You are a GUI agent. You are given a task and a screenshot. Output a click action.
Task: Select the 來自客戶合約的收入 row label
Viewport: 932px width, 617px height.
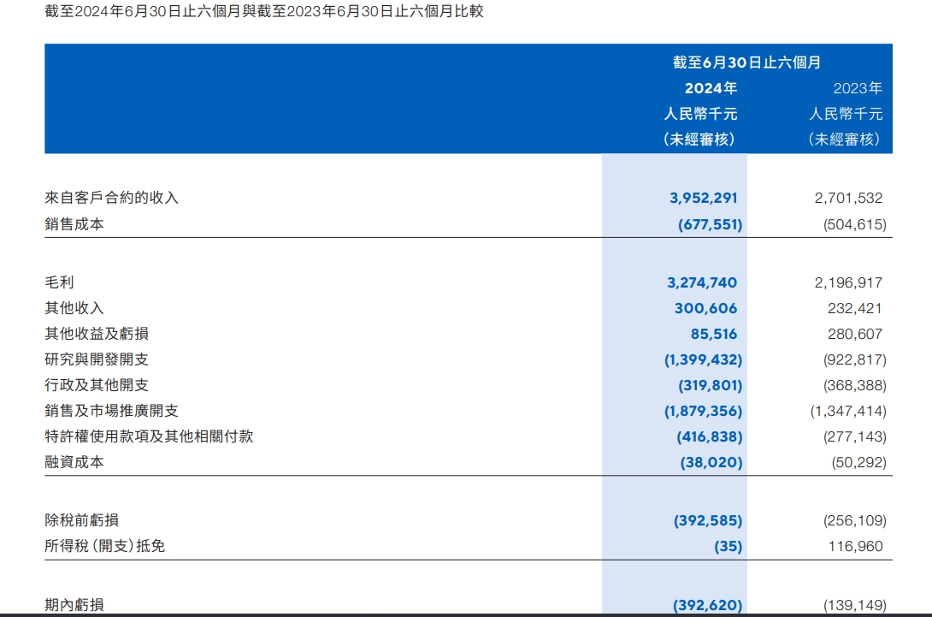112,198
